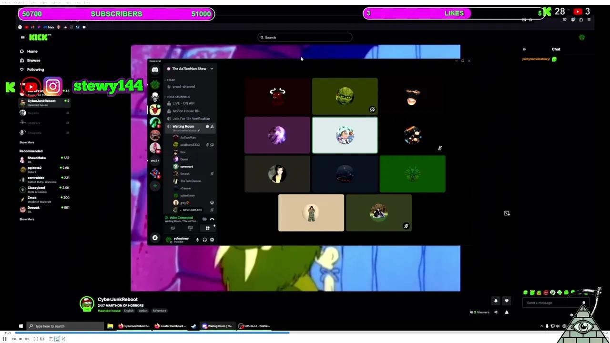Toggle the mute indicator next to Smash
The image size is (610, 343).
click(x=212, y=173)
